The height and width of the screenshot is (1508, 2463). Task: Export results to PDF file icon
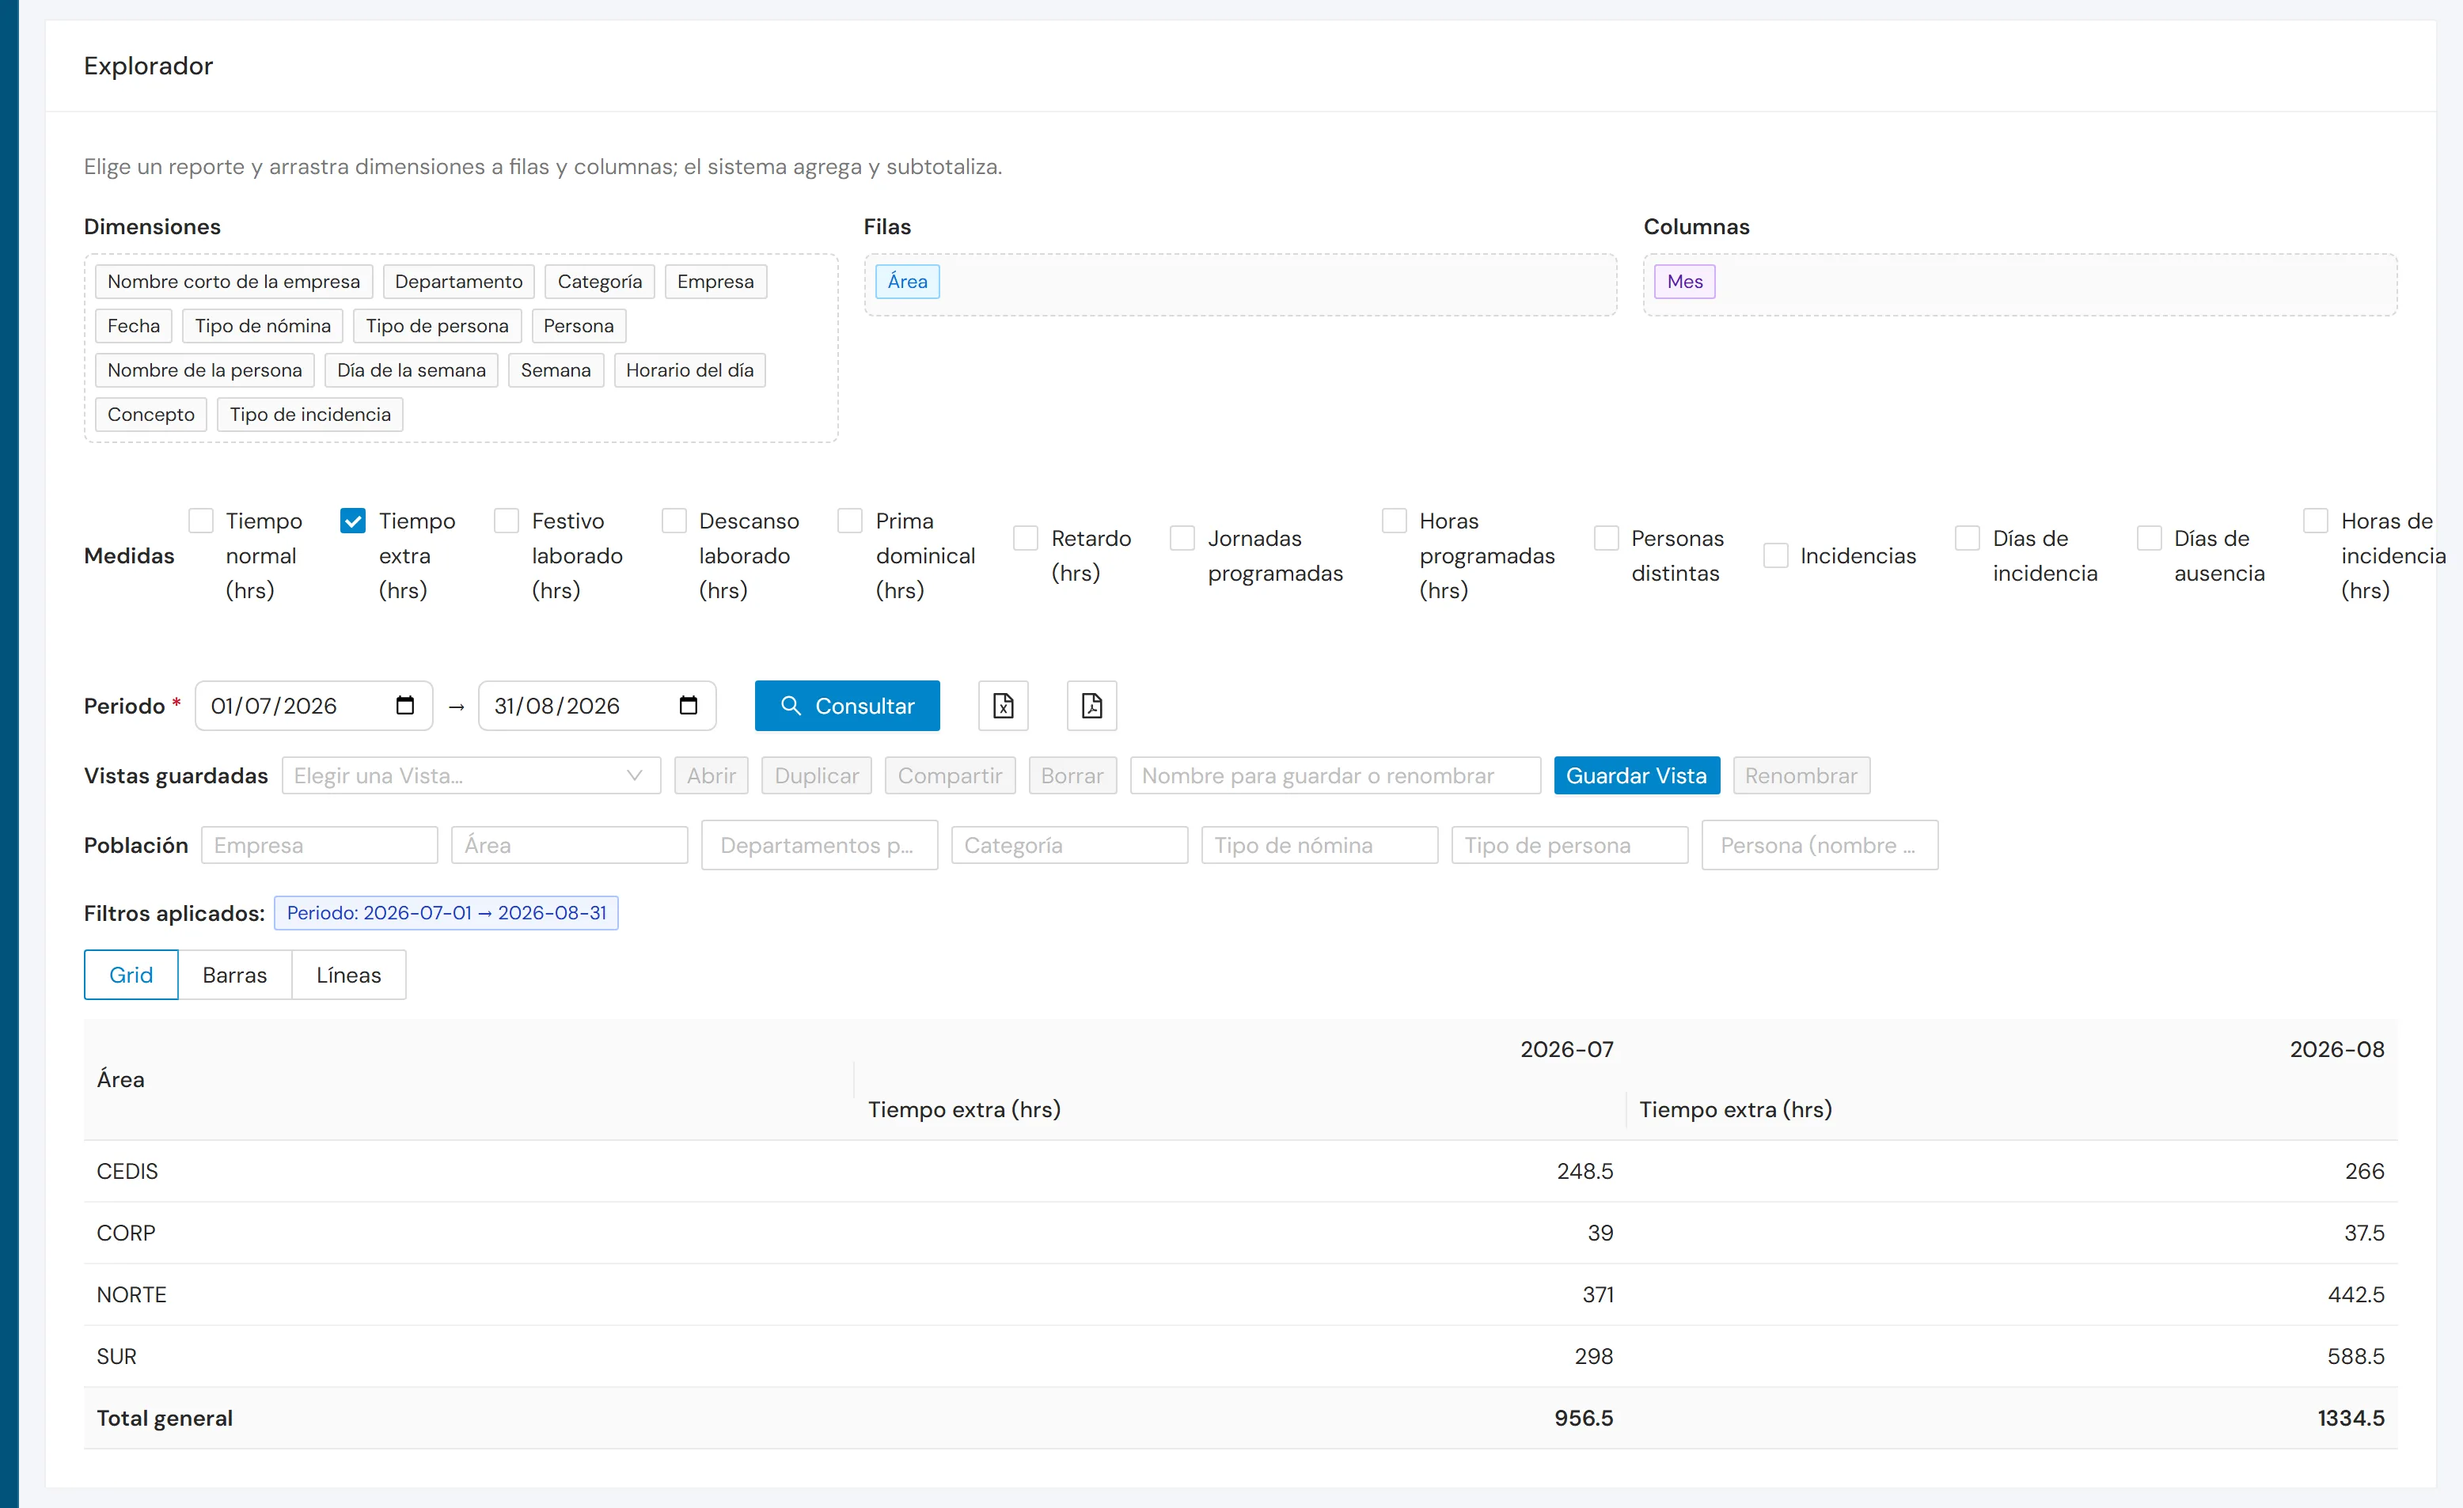click(x=1091, y=706)
